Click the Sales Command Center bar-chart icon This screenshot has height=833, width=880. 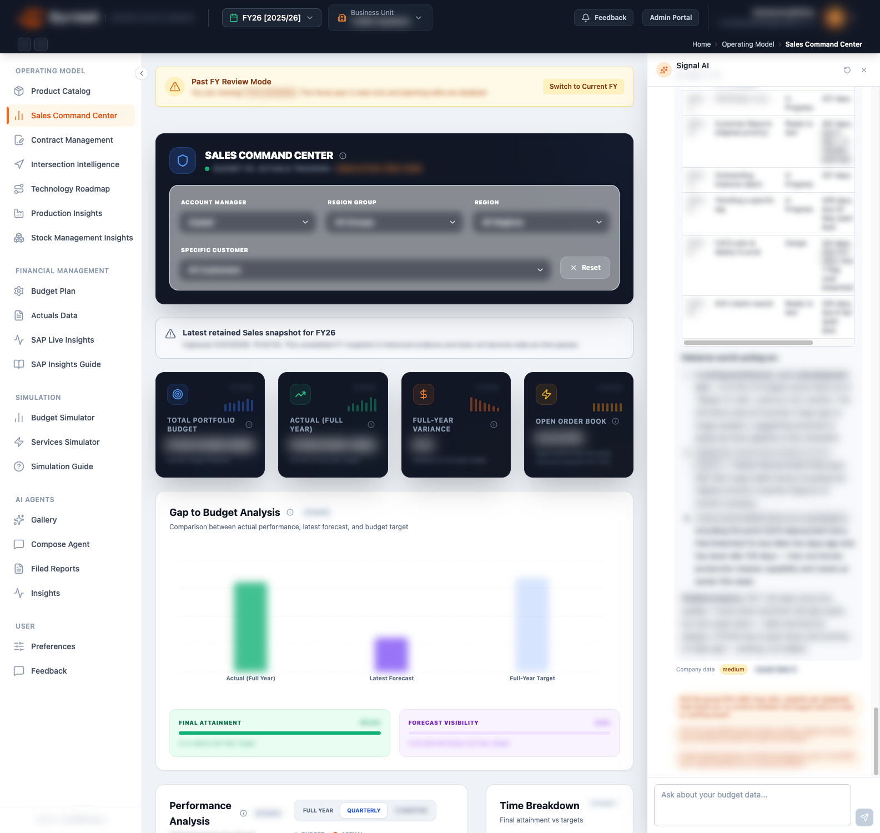19,116
